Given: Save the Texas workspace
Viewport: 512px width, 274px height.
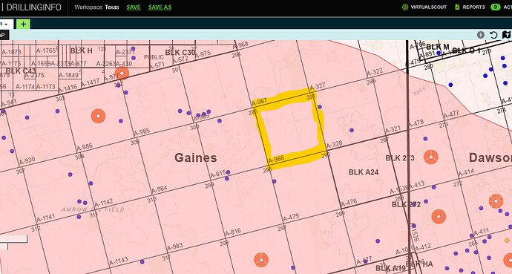Looking at the screenshot, I should (x=134, y=7).
